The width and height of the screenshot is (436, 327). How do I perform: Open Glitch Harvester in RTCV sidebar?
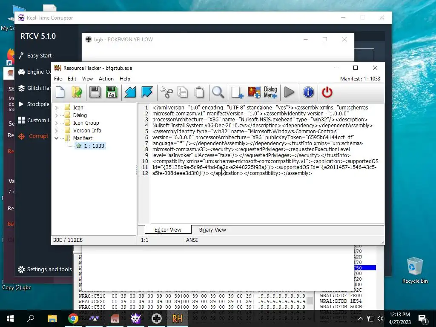tap(34, 88)
